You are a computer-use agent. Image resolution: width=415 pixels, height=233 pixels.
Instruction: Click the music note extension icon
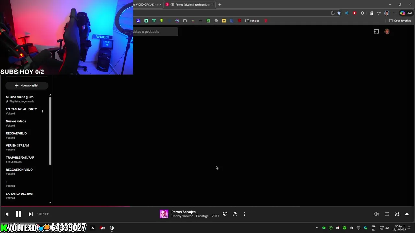(x=371, y=13)
